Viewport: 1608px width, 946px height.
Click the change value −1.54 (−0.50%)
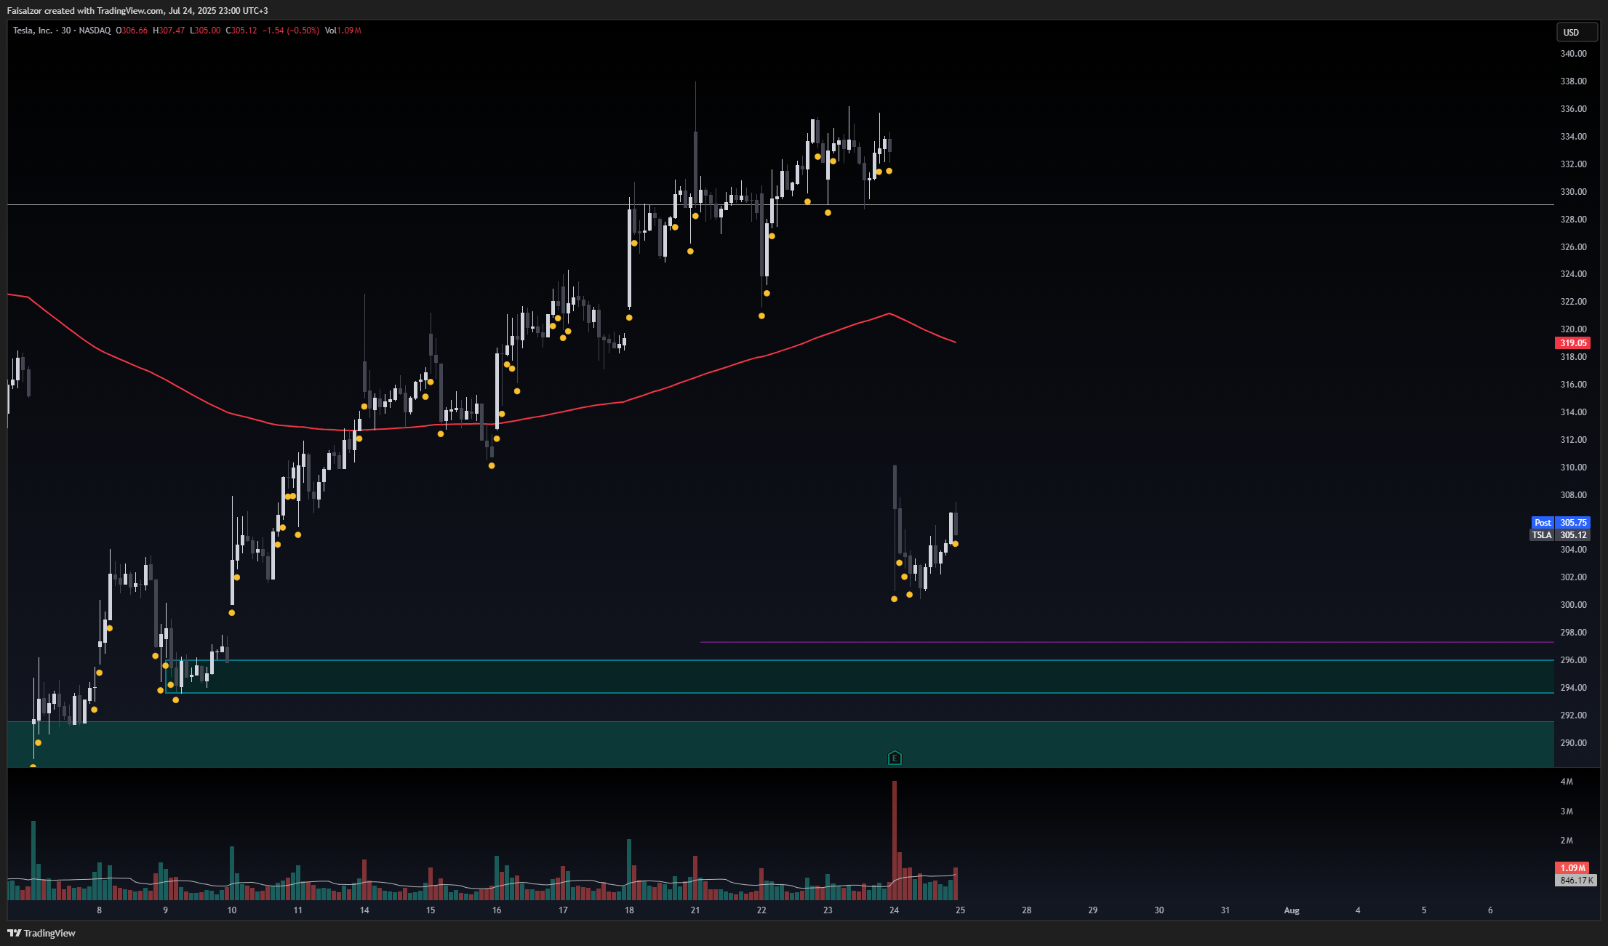(x=291, y=31)
